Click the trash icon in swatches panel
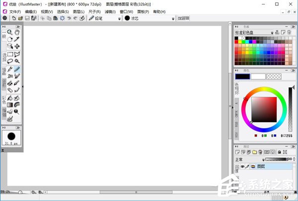The image size is (298, 201). point(289,32)
